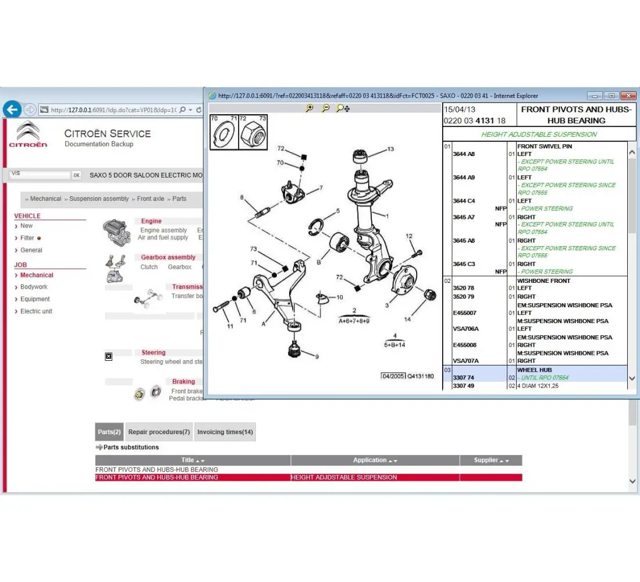Screen dimensions: 640x582
Task: Open the Clutch link
Action: click(149, 267)
